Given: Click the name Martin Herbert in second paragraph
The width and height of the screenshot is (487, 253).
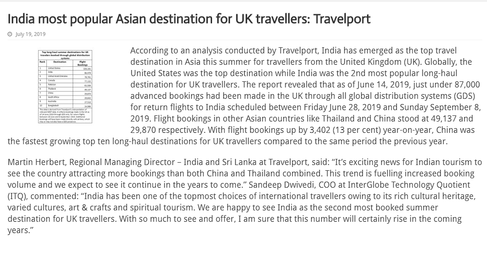Looking at the screenshot, I should tap(37, 162).
